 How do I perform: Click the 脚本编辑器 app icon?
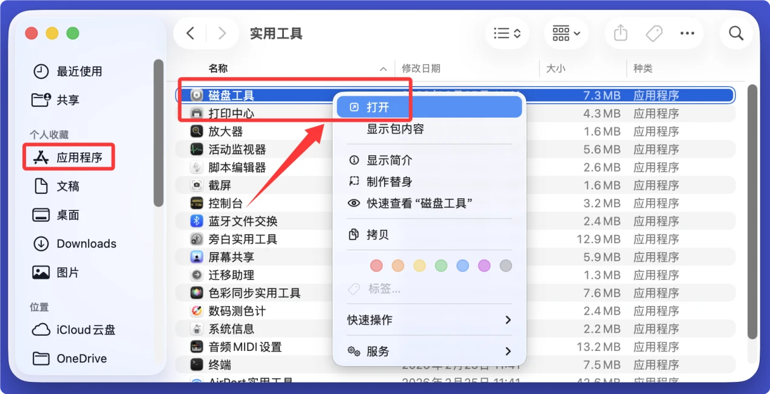pos(197,167)
